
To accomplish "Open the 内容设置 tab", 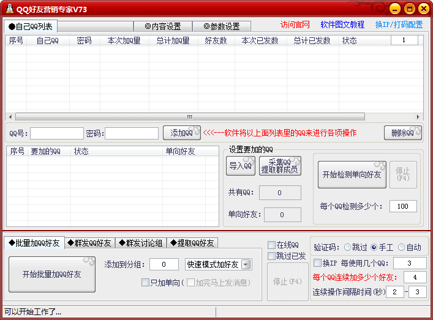I will tap(163, 26).
